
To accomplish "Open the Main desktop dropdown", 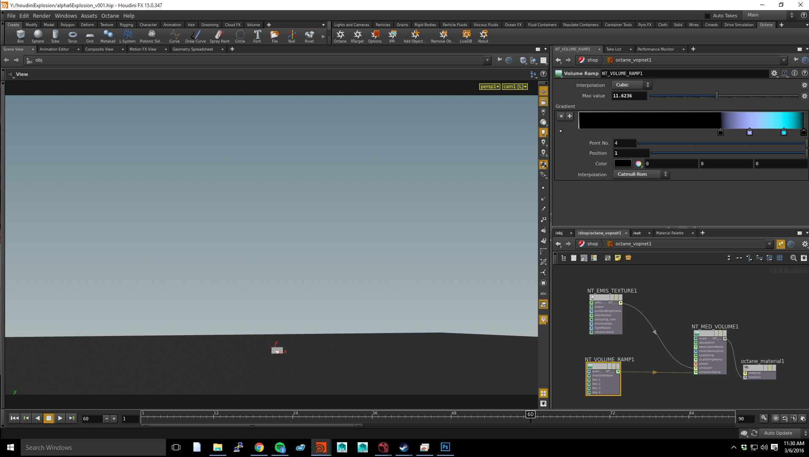I will pos(769,15).
